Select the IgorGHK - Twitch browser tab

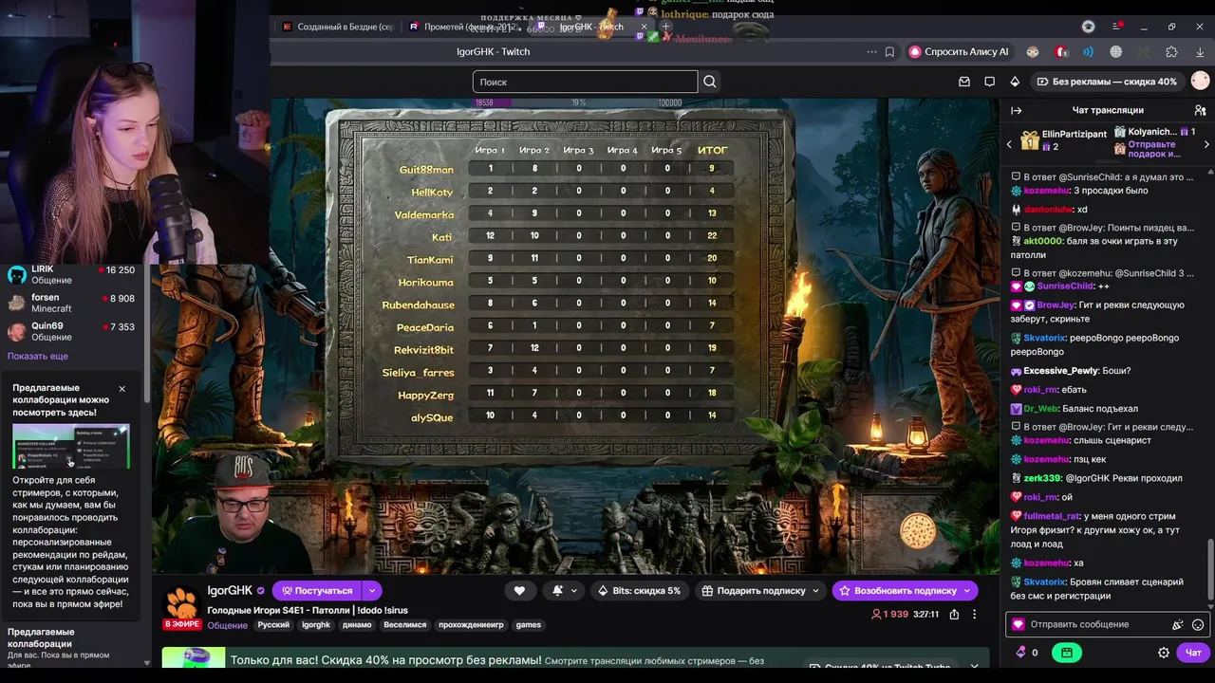[x=591, y=27]
